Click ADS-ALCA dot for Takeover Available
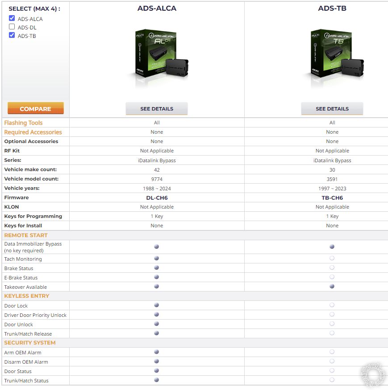The height and width of the screenshot is (390, 388). 157,286
